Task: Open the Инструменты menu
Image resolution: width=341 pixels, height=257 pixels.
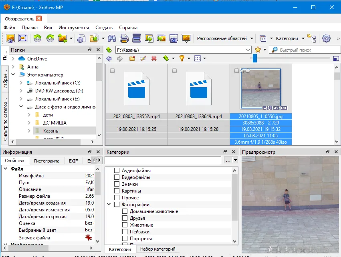Action: click(73, 28)
